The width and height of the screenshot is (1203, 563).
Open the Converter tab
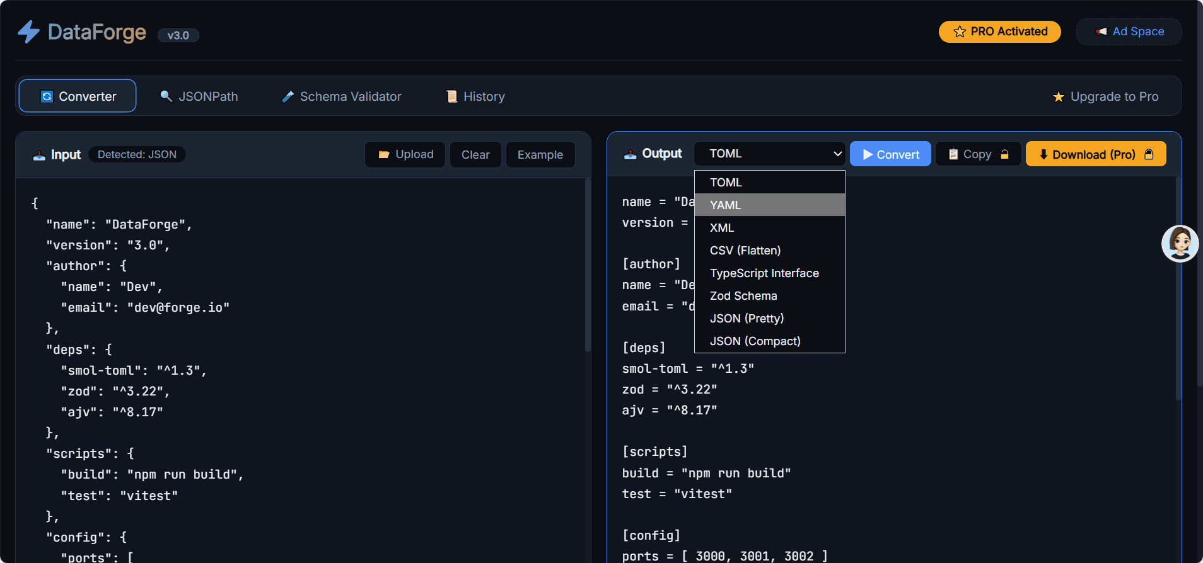[78, 96]
